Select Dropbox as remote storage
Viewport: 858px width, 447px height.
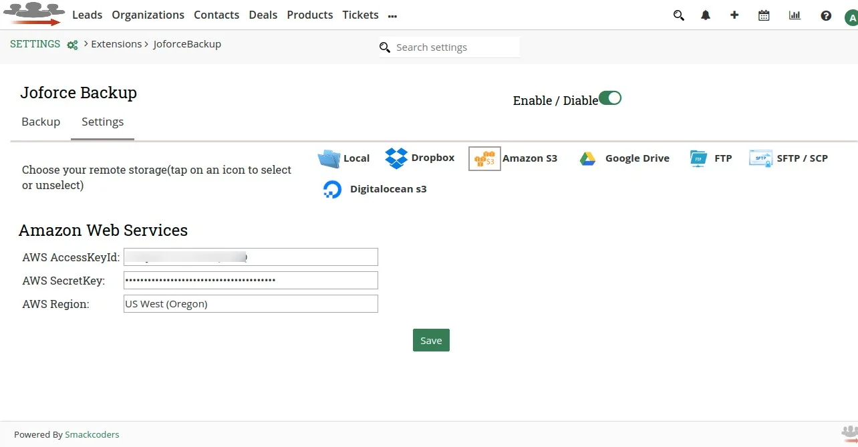coord(396,158)
